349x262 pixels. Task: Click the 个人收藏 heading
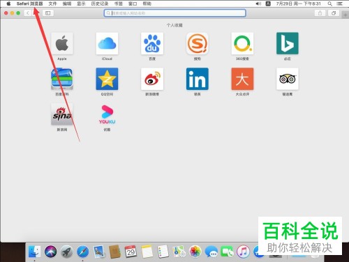tap(174, 25)
